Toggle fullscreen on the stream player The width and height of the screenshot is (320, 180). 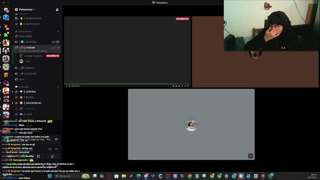point(182,86)
